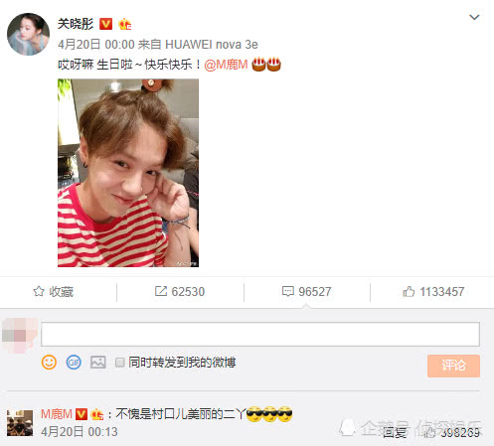Click the crown membership icon beside 关晓彤

click(124, 24)
